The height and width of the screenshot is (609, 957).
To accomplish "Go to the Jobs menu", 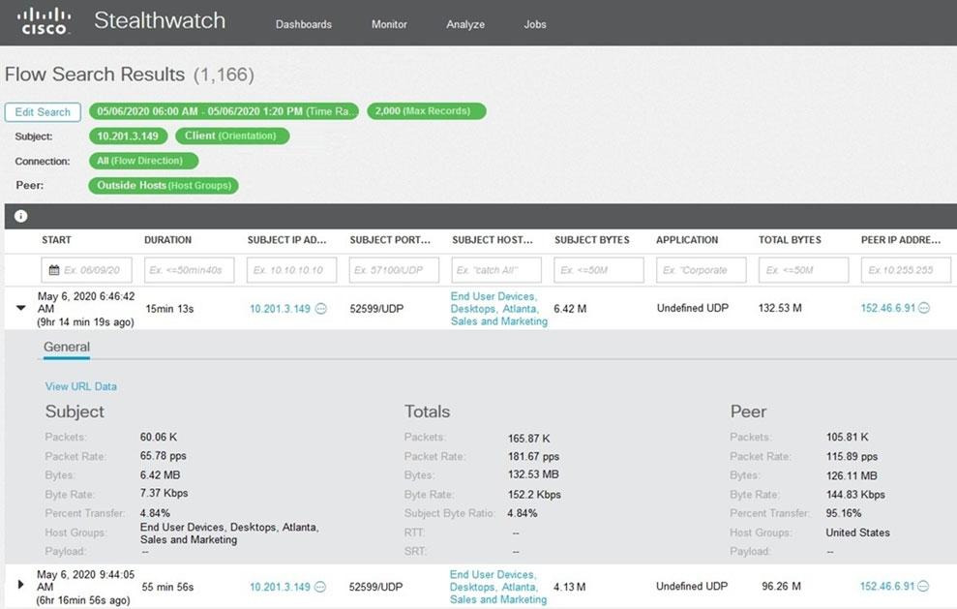I will (535, 24).
